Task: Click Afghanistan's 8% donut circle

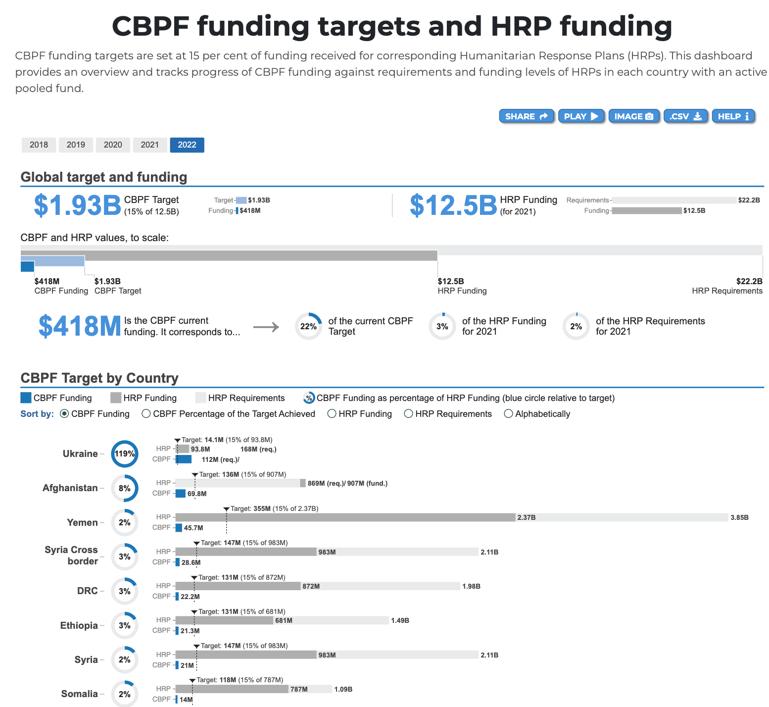Action: pos(125,488)
